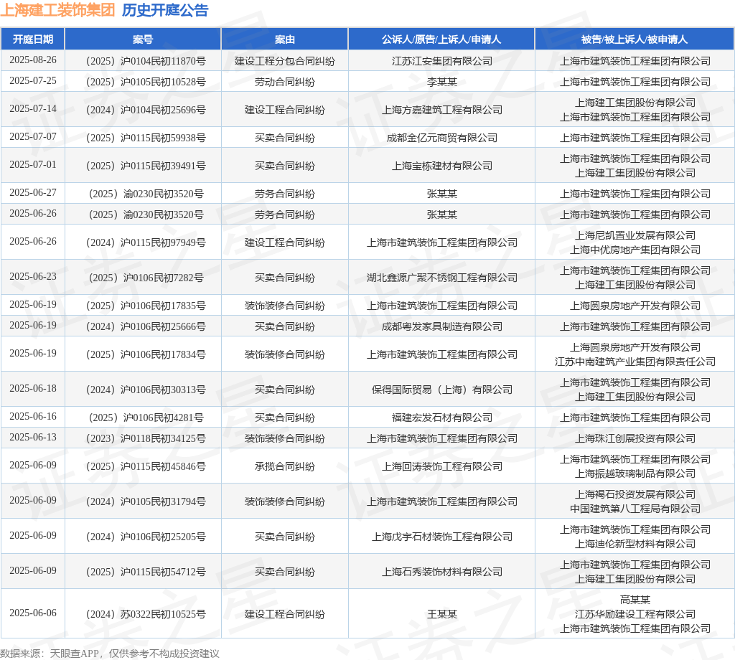The width and height of the screenshot is (735, 660).
Task: Click plaintiff 福建宏发石材有限公司
Action: coord(442,418)
